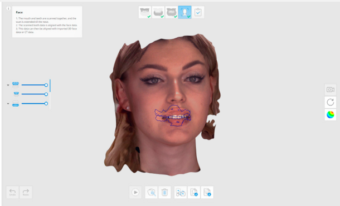This screenshot has width=340, height=206.
Task: Toggle the rainbow color display mode
Action: point(331,114)
